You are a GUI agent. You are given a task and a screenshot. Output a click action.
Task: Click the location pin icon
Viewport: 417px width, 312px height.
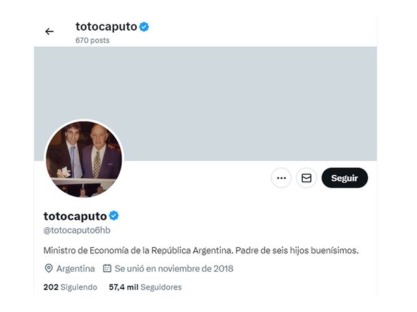pyautogui.click(x=49, y=268)
